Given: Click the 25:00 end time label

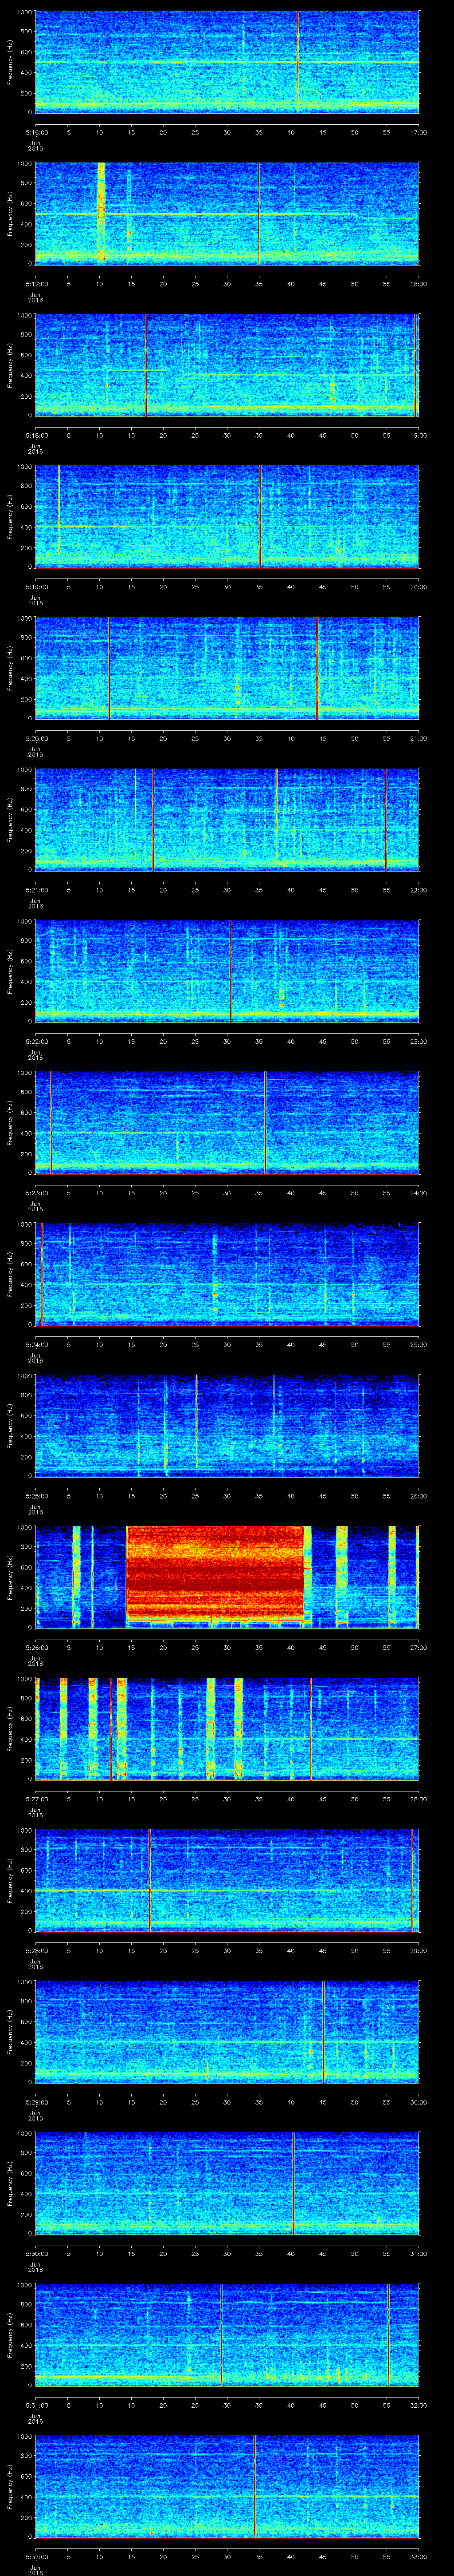Looking at the screenshot, I should click(x=418, y=1344).
